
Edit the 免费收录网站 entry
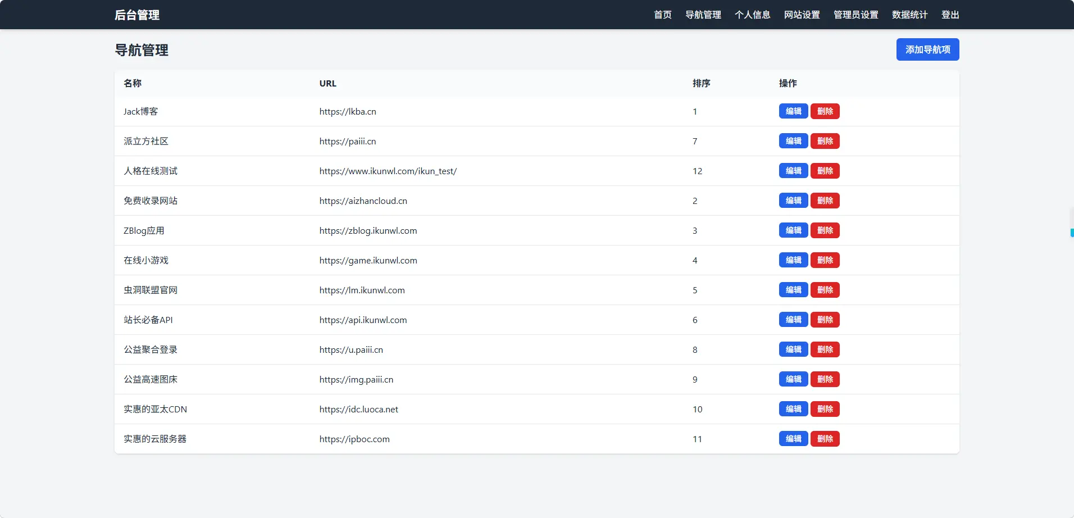(x=793, y=201)
